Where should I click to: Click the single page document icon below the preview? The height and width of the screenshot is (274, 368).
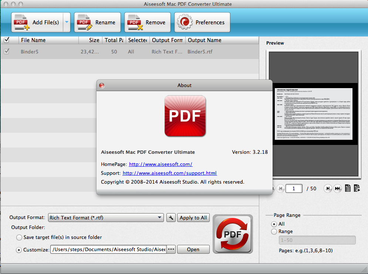(x=348, y=188)
